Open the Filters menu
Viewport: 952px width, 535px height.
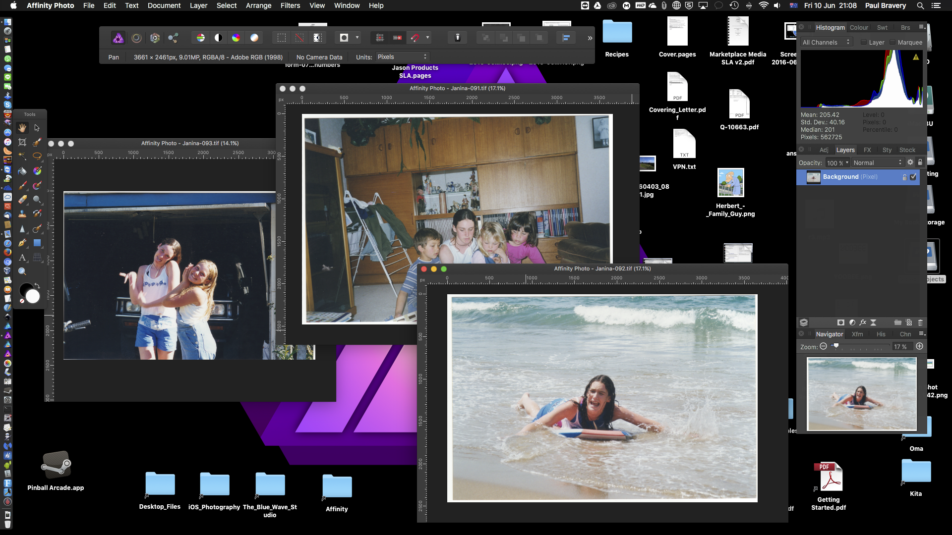pos(290,5)
